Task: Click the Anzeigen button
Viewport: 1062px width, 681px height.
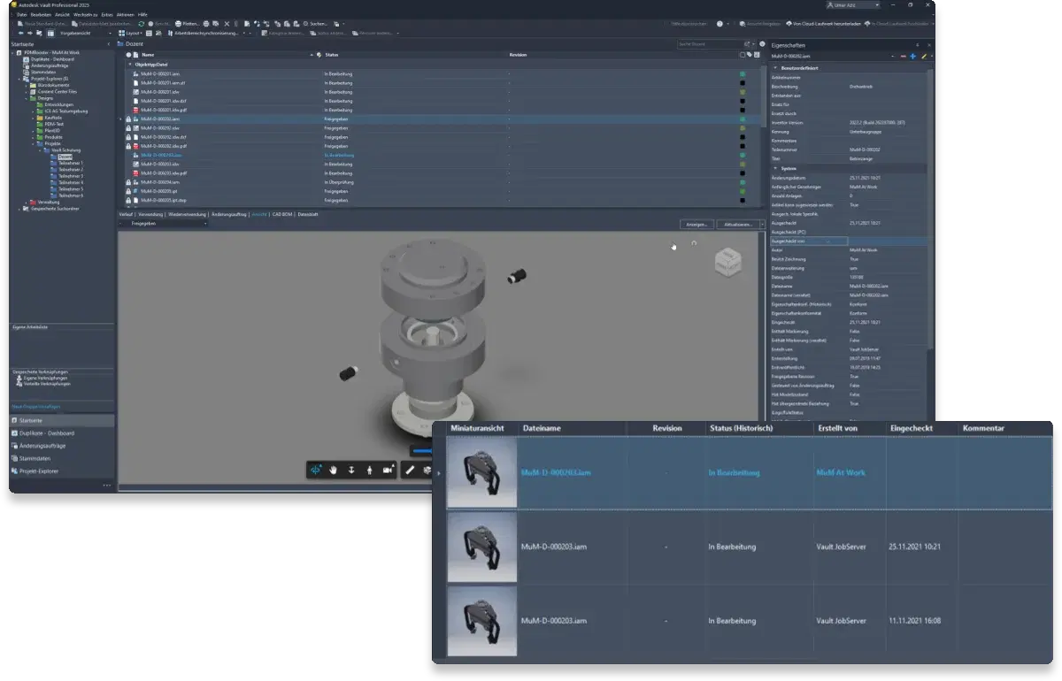Action: [x=696, y=225]
